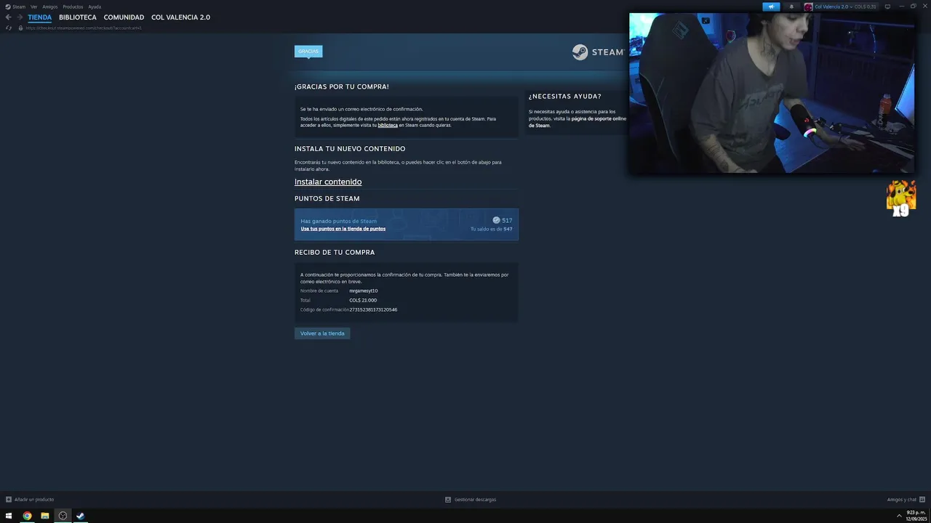Click the GRACIAS checkout step tab
Image resolution: width=931 pixels, height=523 pixels.
pos(308,52)
